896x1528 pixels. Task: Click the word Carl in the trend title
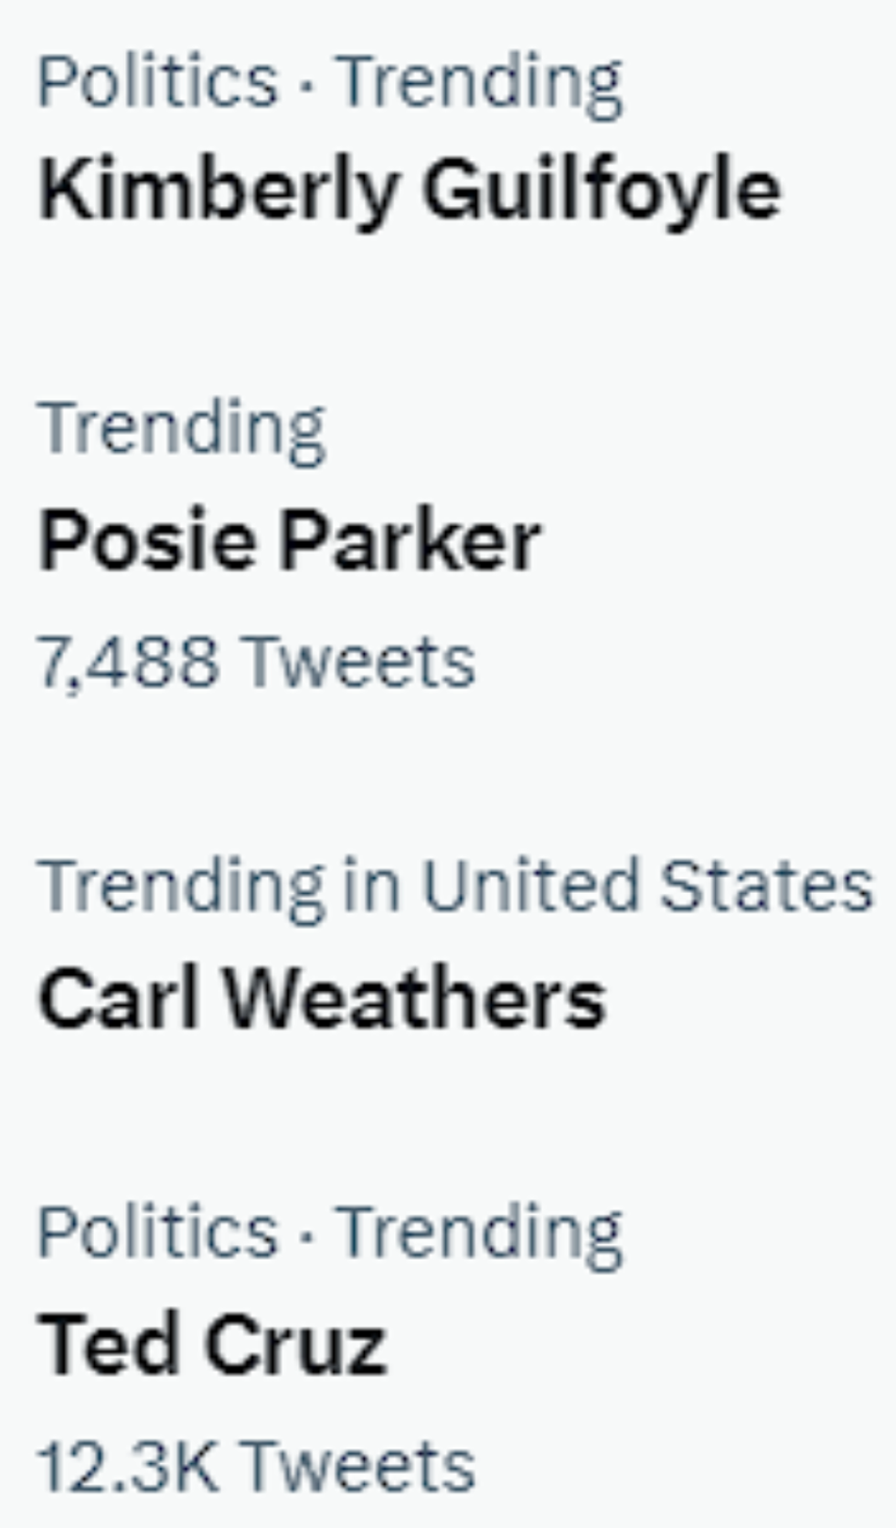pos(119,999)
